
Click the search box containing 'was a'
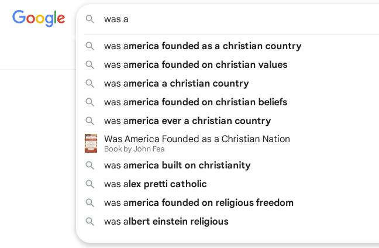pos(234,19)
